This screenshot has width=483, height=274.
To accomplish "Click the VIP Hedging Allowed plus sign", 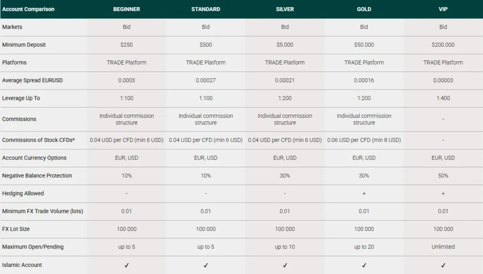I will 443,193.
